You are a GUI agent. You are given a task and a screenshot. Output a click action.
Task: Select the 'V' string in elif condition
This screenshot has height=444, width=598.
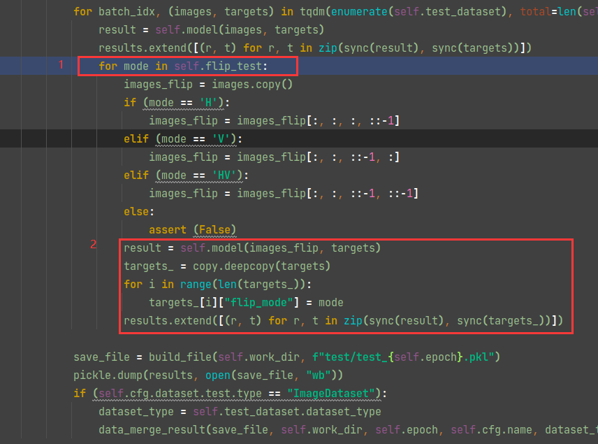click(224, 138)
